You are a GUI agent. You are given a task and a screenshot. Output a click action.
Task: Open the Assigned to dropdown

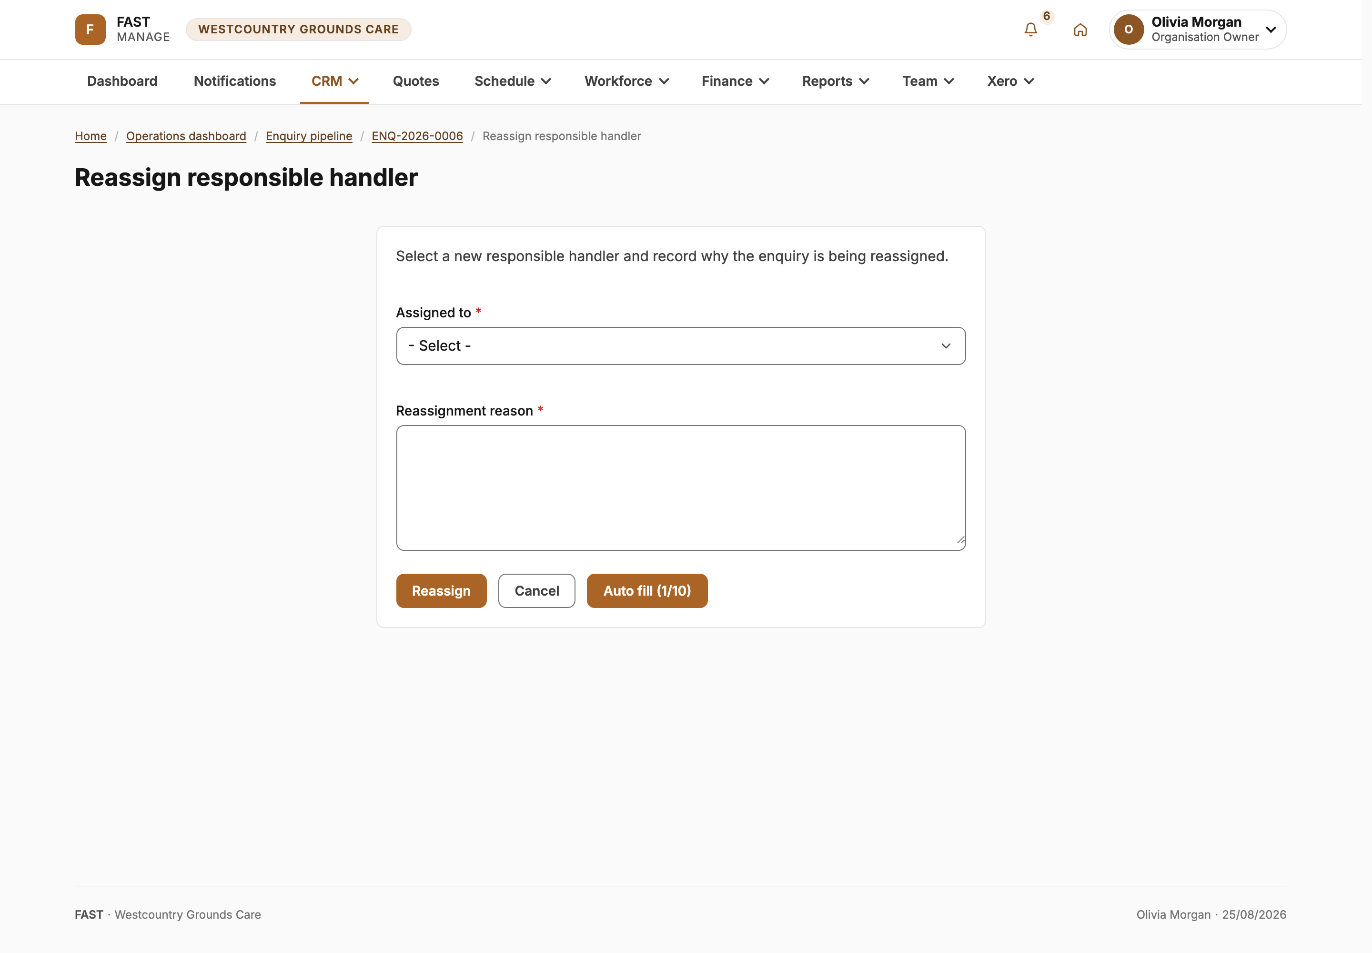click(681, 346)
